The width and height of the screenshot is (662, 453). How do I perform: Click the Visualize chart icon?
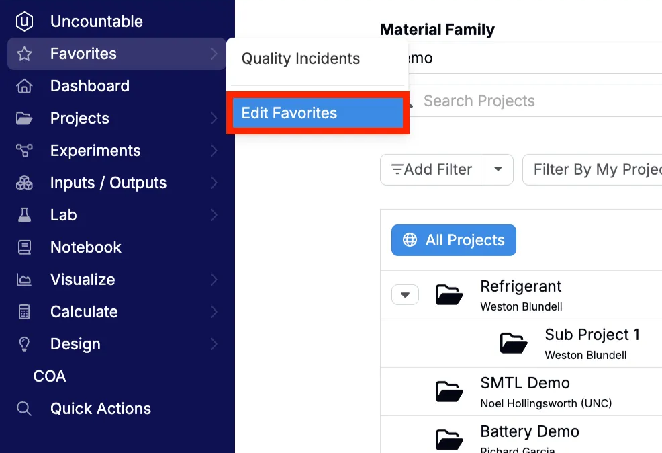[24, 280]
